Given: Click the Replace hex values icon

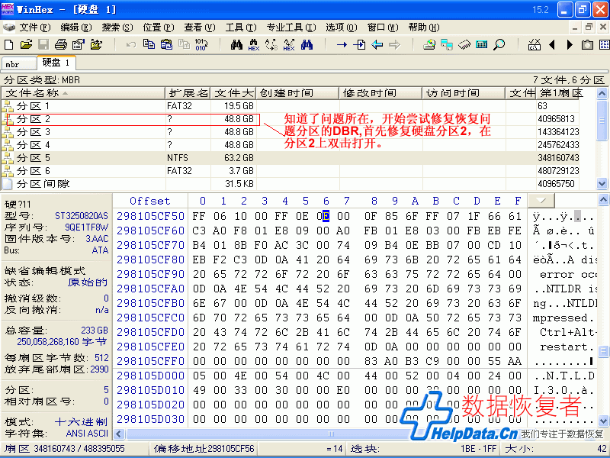Looking at the screenshot, I should click(289, 44).
